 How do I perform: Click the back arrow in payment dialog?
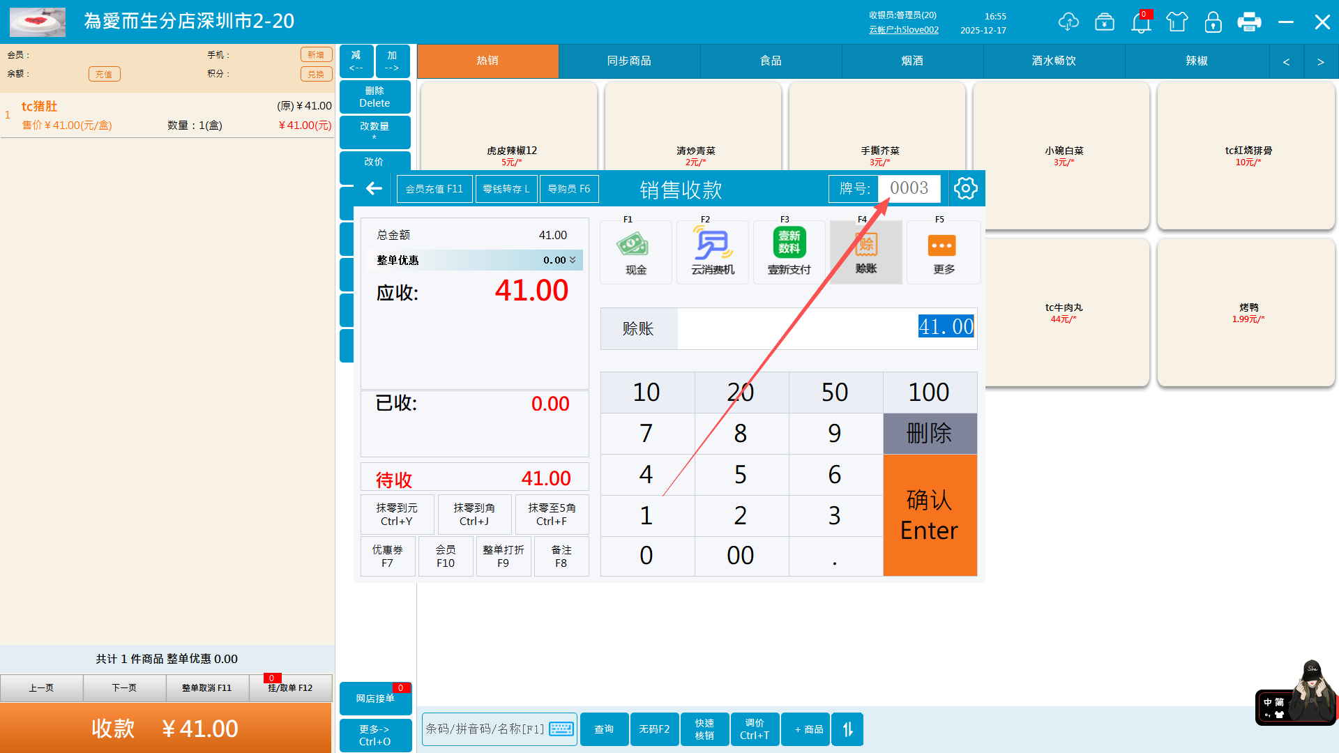coord(375,188)
